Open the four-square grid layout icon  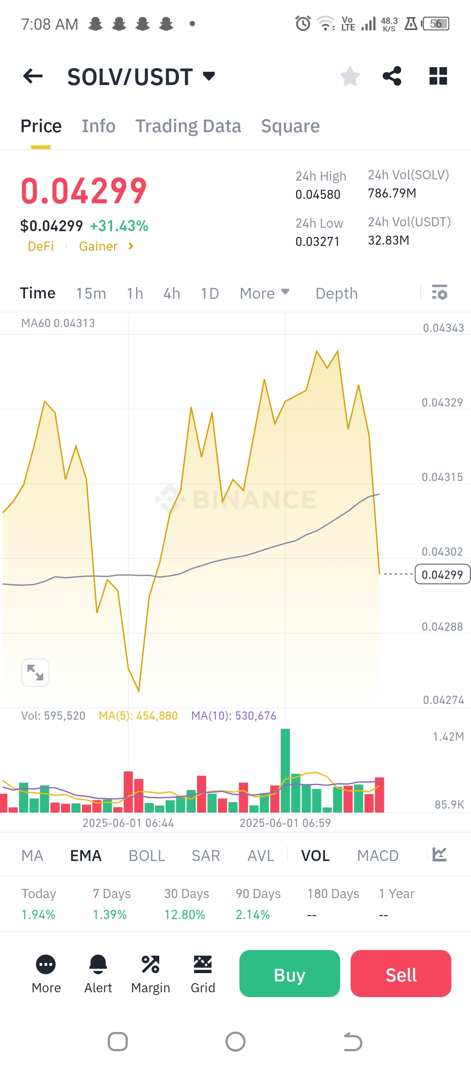pos(438,76)
